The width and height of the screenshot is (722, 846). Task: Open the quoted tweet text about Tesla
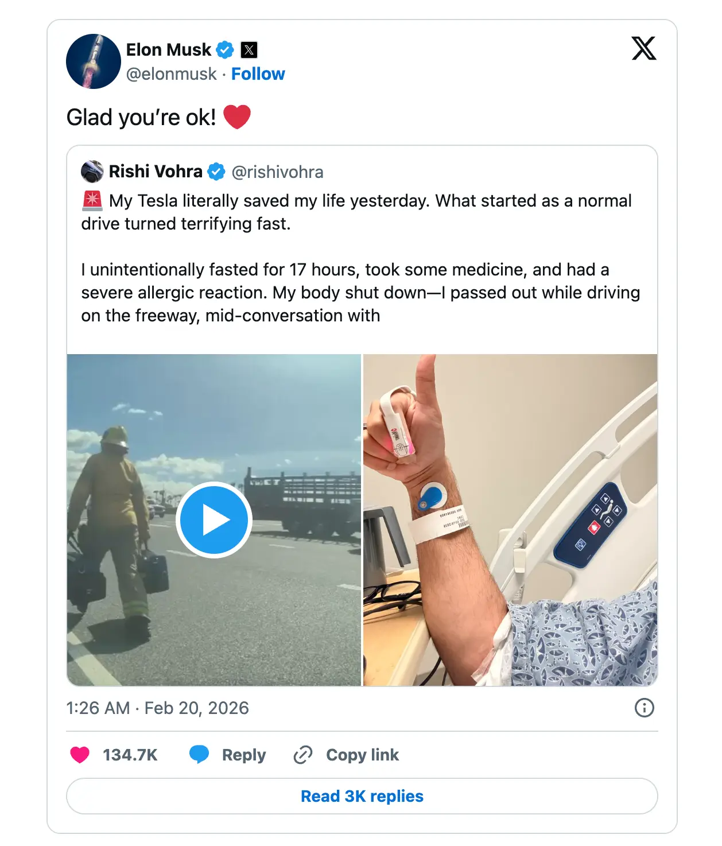coord(360,258)
